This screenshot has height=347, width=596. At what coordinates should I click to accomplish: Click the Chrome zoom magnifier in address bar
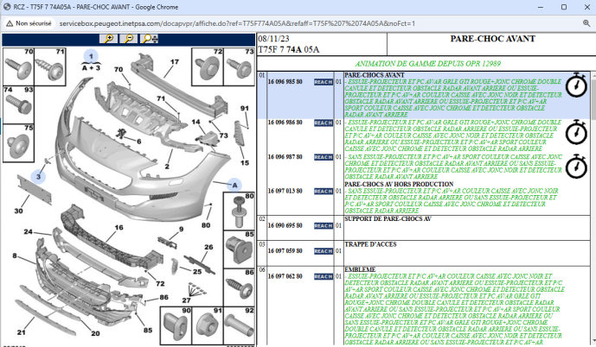click(586, 23)
